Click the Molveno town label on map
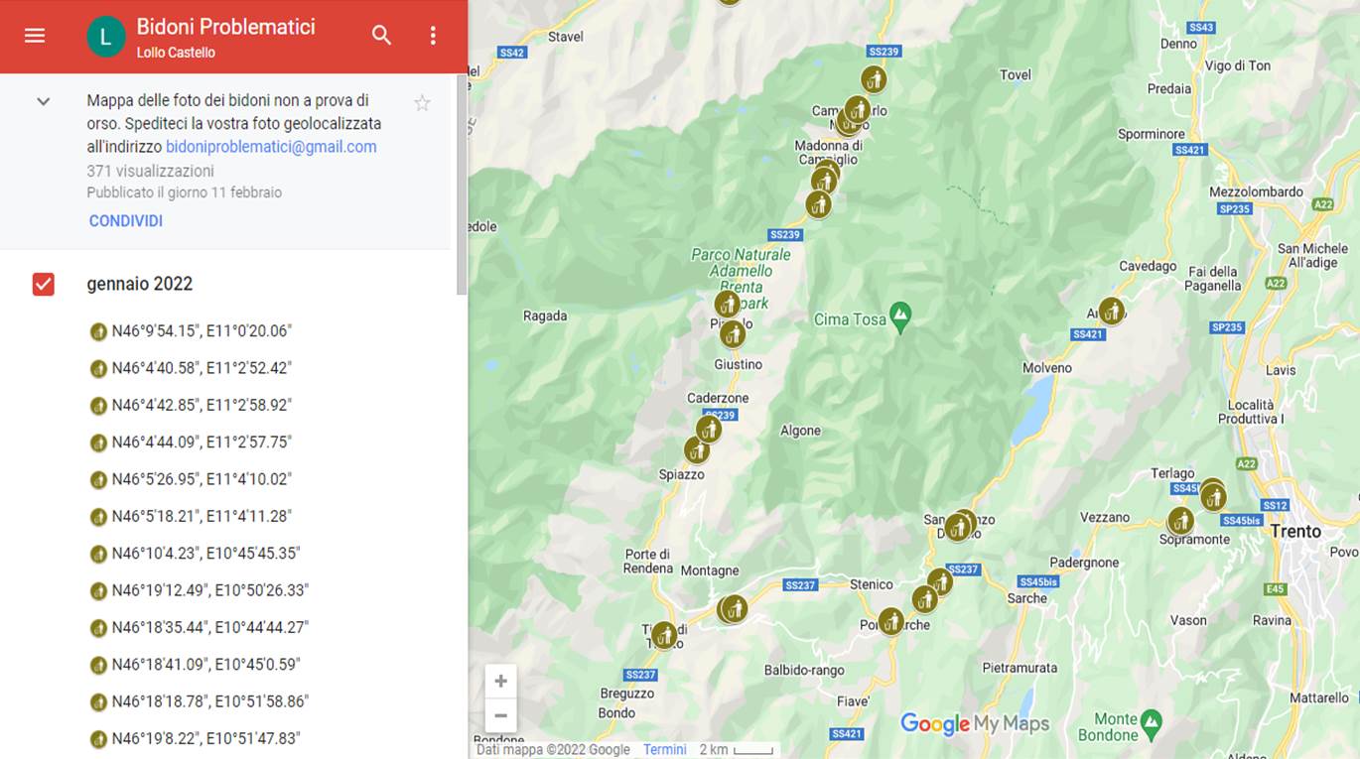 [x=1047, y=368]
